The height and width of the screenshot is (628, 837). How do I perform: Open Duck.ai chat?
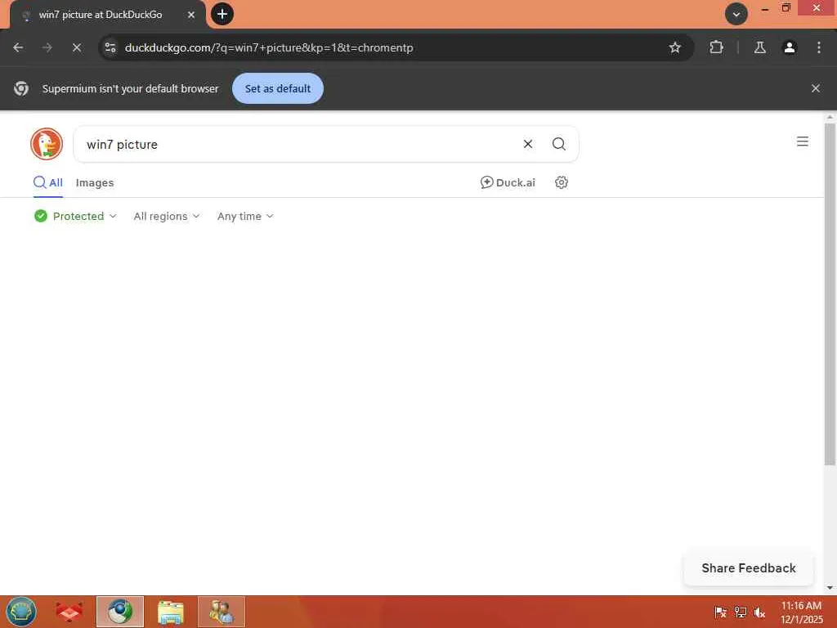tap(508, 182)
